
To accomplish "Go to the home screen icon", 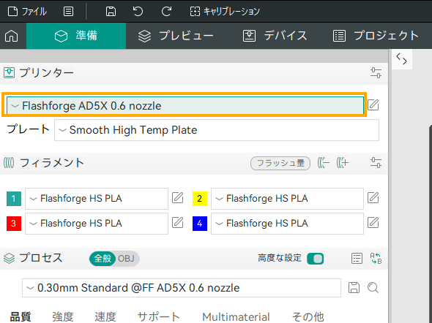I will [12, 36].
